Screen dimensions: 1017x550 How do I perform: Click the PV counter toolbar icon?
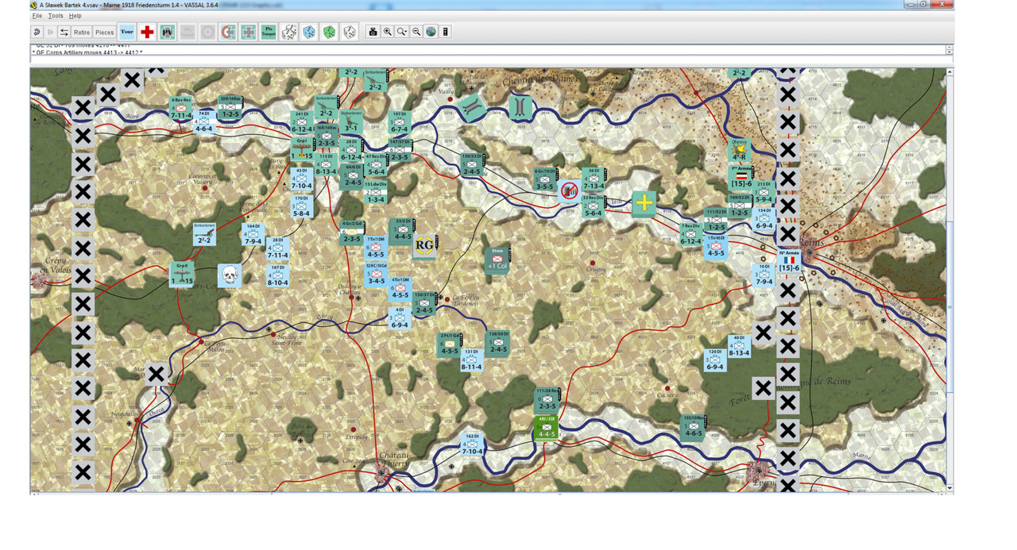(x=167, y=33)
